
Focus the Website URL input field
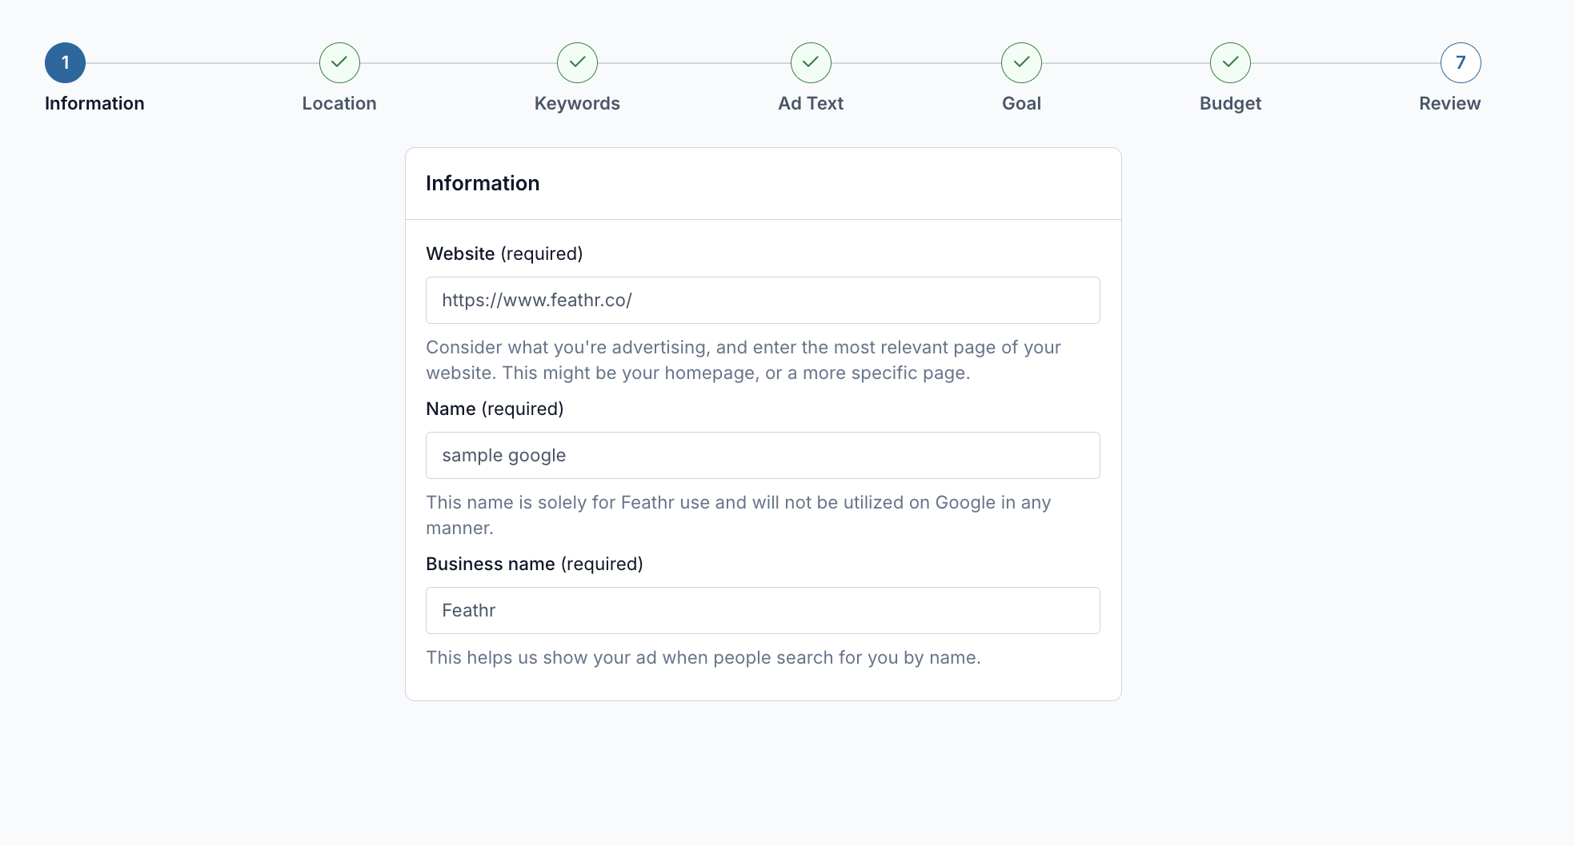tap(763, 300)
